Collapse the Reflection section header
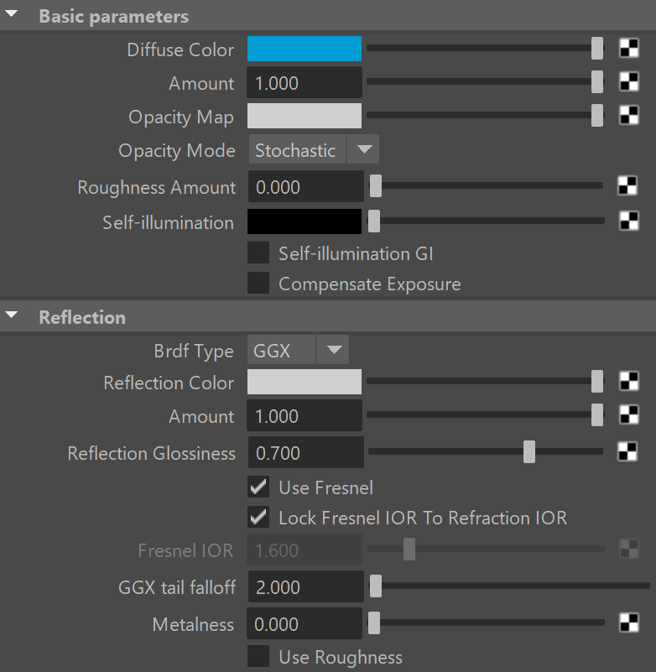This screenshot has width=656, height=672. (x=11, y=315)
